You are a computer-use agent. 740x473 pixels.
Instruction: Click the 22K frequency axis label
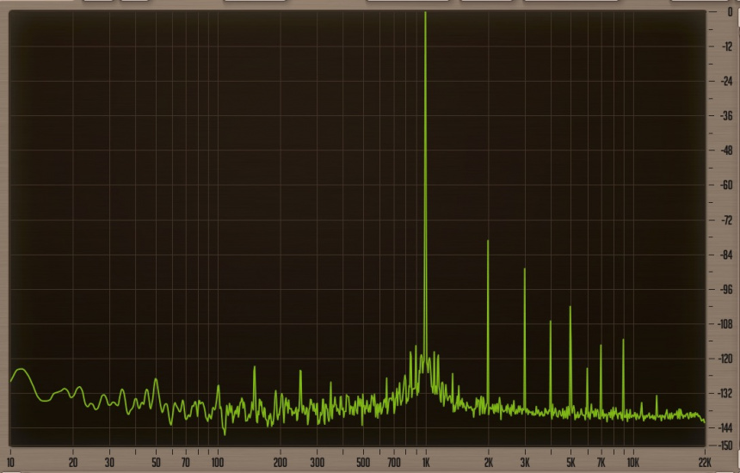[x=705, y=462]
